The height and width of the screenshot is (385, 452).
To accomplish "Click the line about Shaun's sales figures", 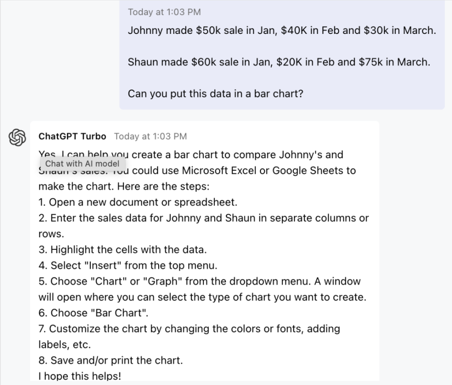I will pyautogui.click(x=279, y=62).
